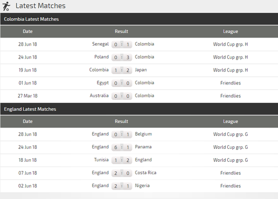
Task: Click the League header in England table
Action: pos(230,122)
